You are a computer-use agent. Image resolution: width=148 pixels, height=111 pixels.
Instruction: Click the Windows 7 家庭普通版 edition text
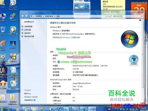(x=61, y=31)
